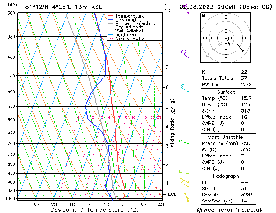This screenshot has height=213, width=276.
Task: Click the 300 hPa pressure label
Action: pyautogui.click(x=12, y=13)
